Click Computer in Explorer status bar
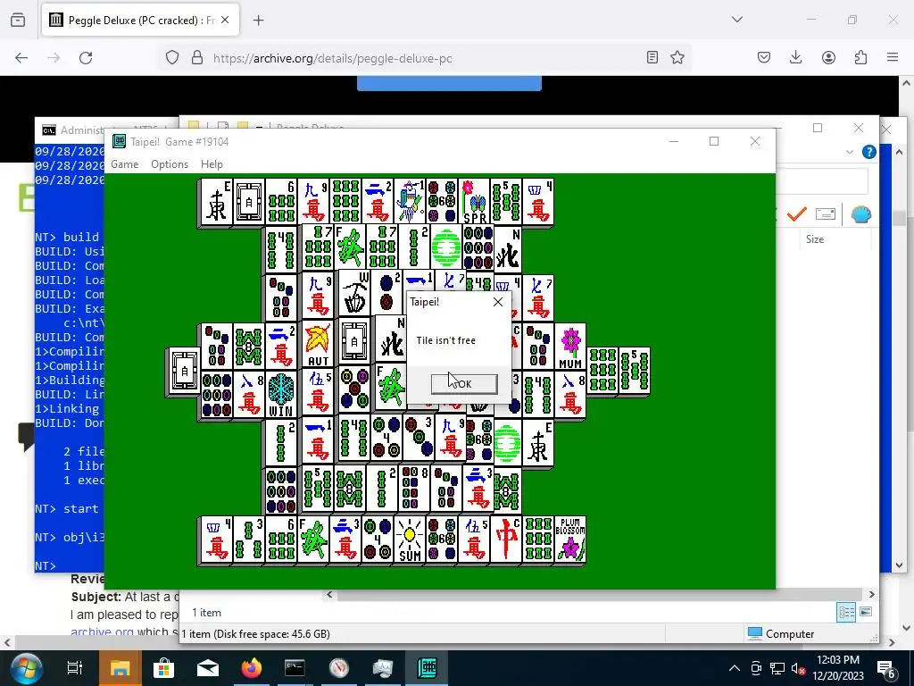Screen dimensions: 914x686 coord(781,634)
